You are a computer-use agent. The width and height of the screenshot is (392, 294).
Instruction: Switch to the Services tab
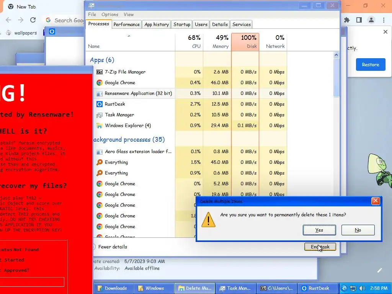coord(241,24)
